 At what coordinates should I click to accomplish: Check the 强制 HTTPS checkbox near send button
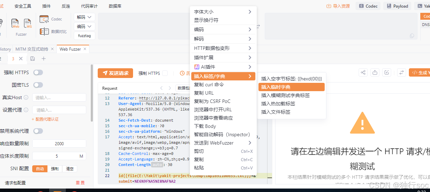165,73
